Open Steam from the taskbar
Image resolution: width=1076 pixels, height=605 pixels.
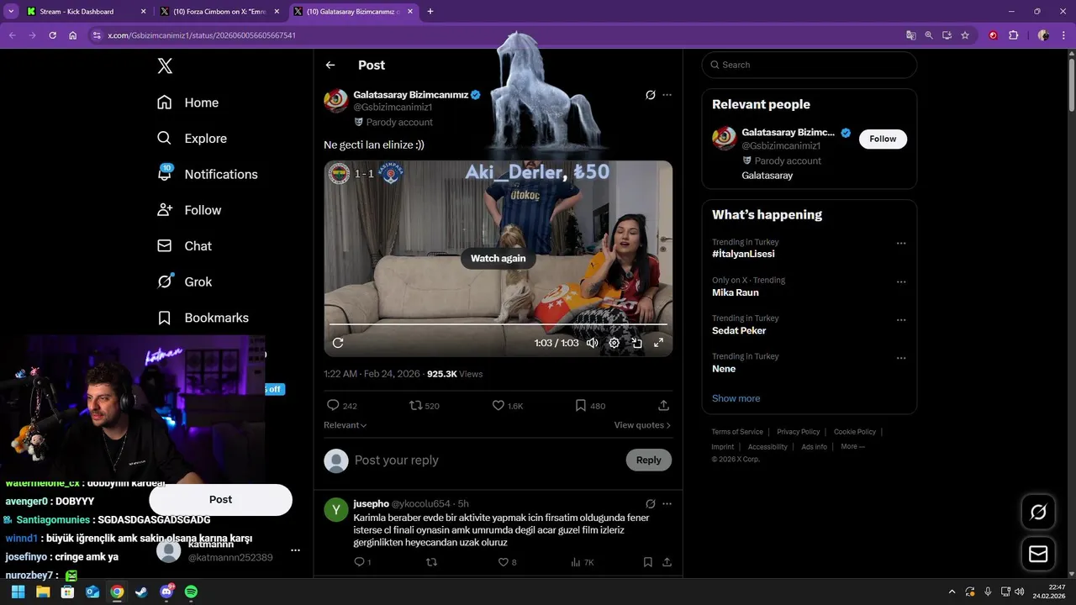(141, 592)
